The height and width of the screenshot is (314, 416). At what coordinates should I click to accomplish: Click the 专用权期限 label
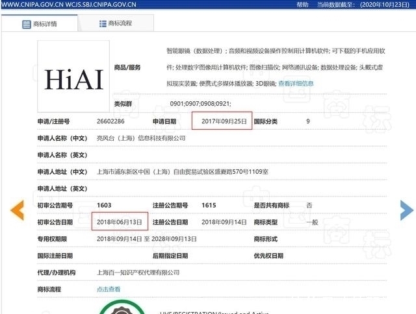click(x=52, y=239)
